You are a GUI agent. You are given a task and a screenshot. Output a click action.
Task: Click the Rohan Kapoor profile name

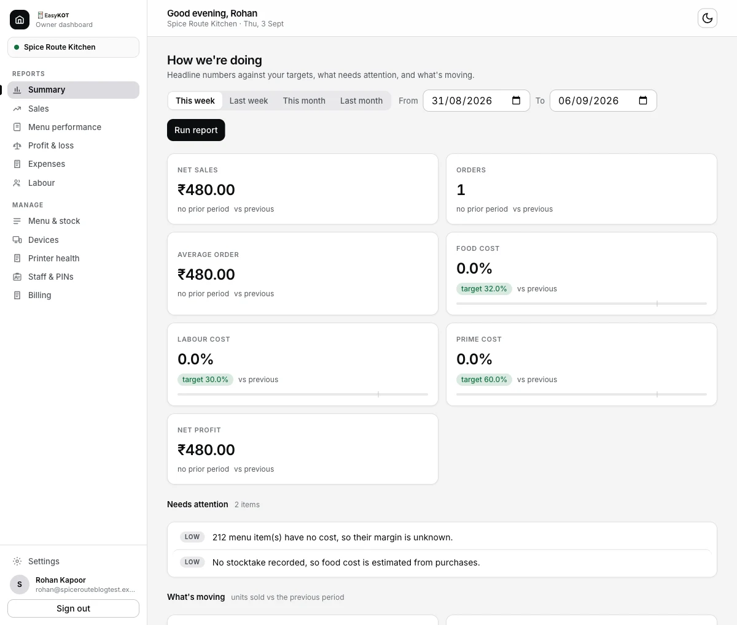[61, 580]
